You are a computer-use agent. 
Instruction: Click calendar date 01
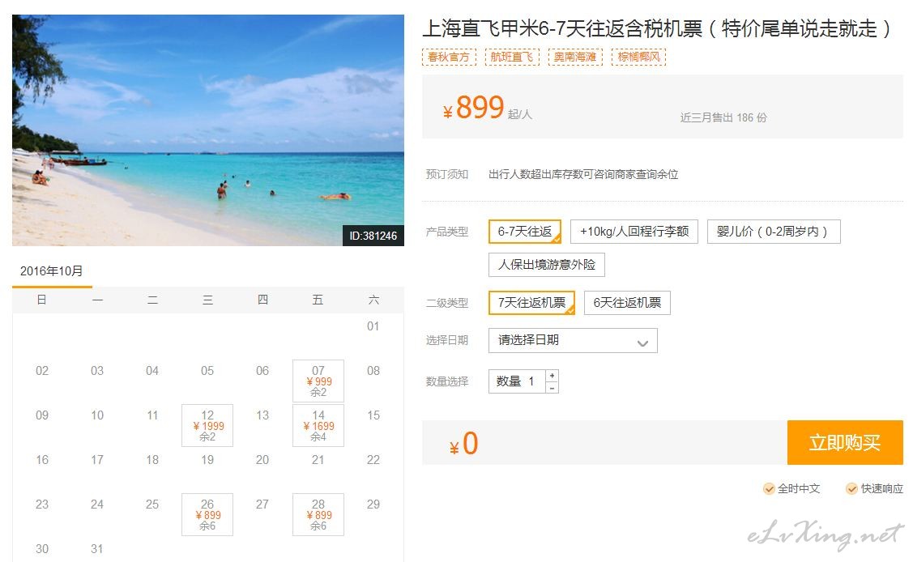(x=373, y=326)
